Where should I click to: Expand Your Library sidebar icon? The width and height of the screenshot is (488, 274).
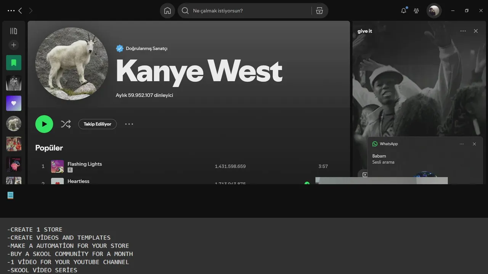14,31
